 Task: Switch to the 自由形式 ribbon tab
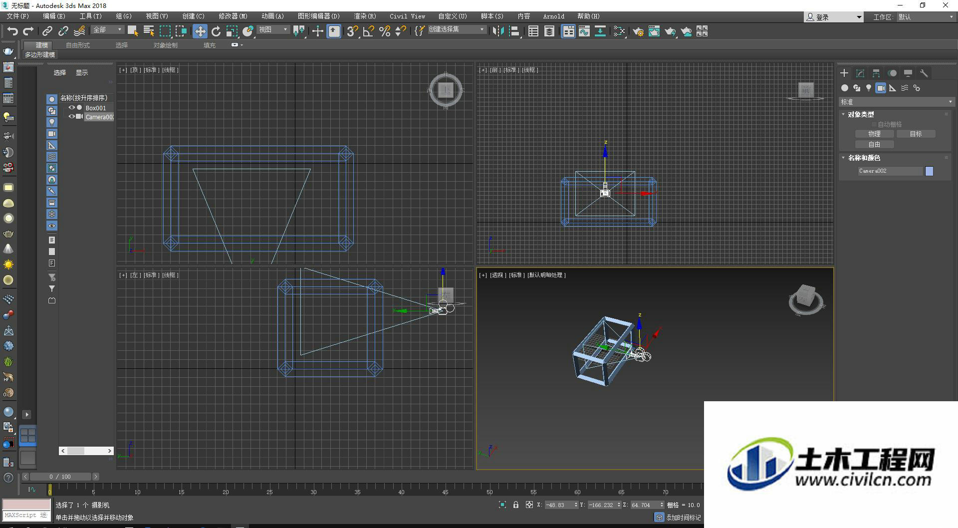click(78, 45)
